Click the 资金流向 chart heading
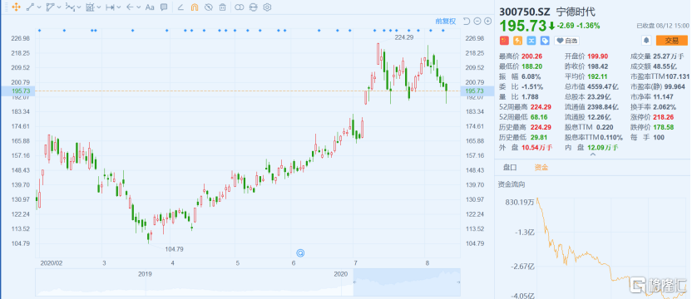Image resolution: width=692 pixels, height=299 pixels. coord(512,184)
